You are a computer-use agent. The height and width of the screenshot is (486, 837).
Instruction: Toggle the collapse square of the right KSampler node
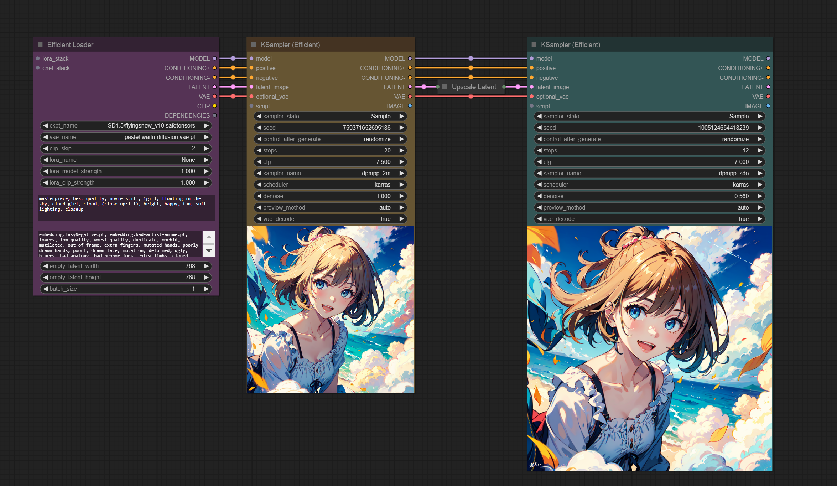pos(534,45)
